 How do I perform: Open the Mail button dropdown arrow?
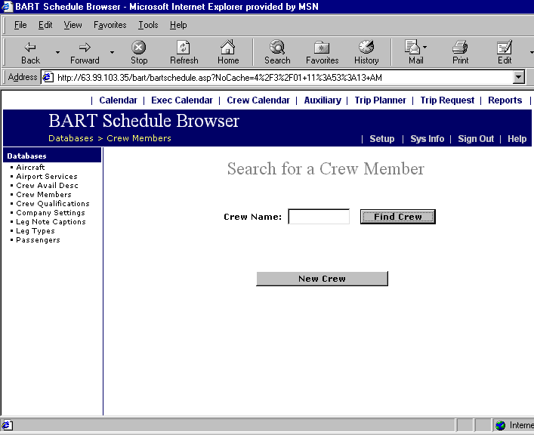click(424, 48)
